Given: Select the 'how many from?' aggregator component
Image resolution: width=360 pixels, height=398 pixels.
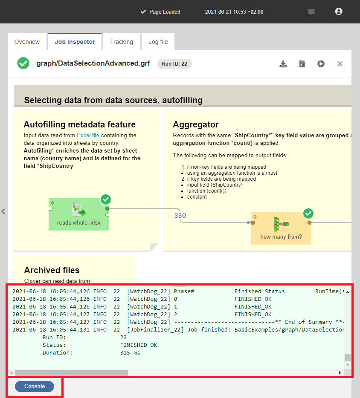Looking at the screenshot, I should pos(281,228).
